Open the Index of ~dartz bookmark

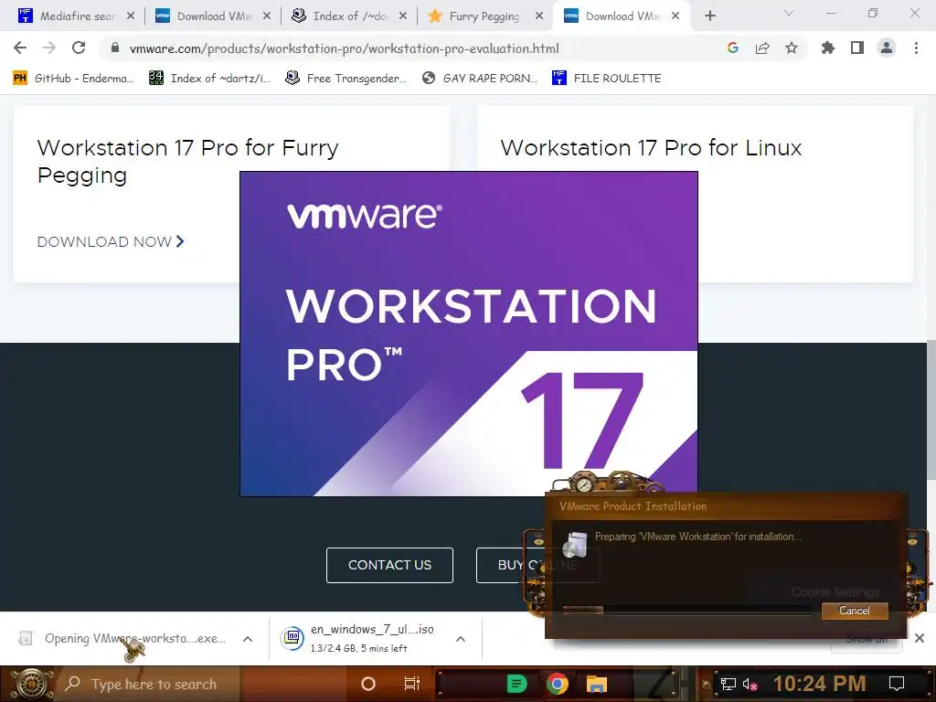point(209,79)
